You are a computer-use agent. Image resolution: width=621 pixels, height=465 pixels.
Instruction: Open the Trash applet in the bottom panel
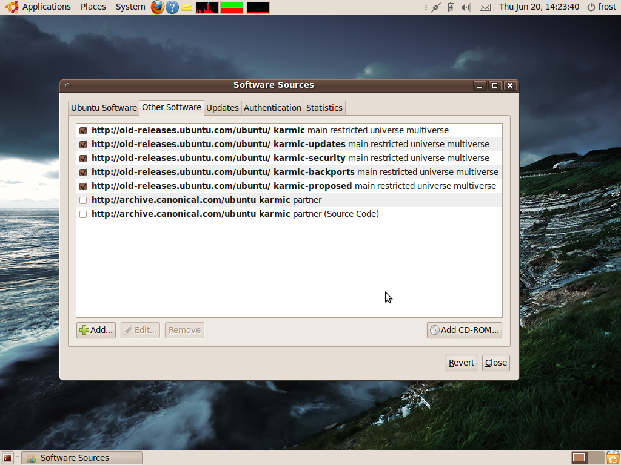click(x=613, y=458)
